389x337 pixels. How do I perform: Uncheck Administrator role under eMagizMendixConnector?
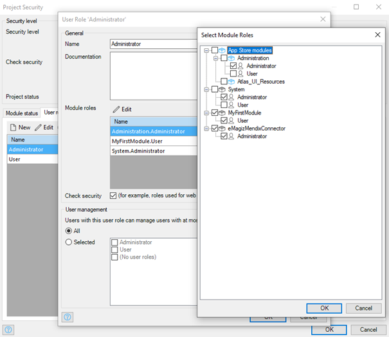point(224,136)
